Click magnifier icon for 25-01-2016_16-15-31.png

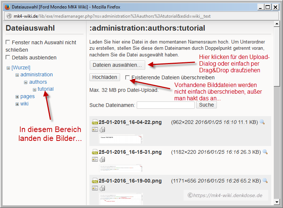[265, 152]
